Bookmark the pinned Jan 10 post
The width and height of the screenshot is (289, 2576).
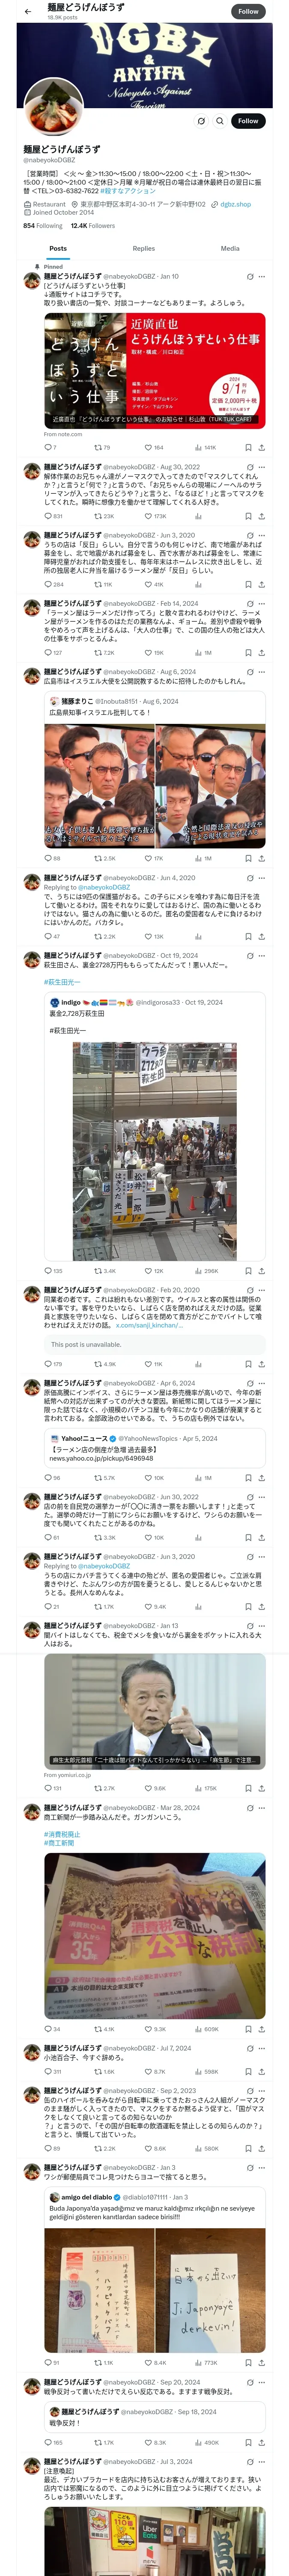pyautogui.click(x=249, y=448)
